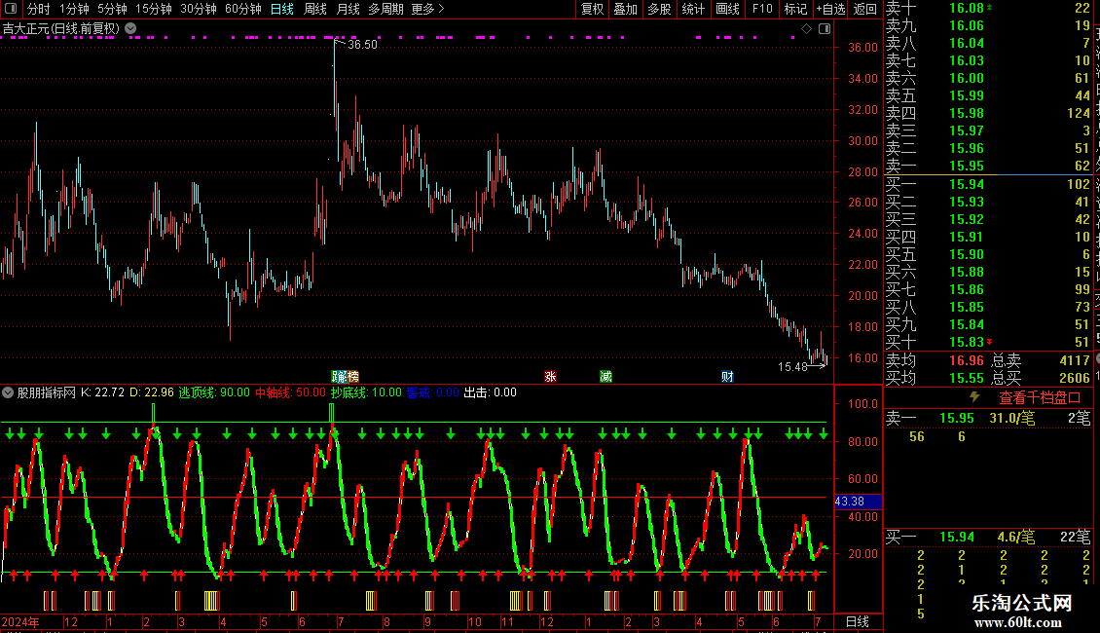1100x633 pixels.
Task: Click the 警戒 0.00 indicator label
Action: (433, 392)
